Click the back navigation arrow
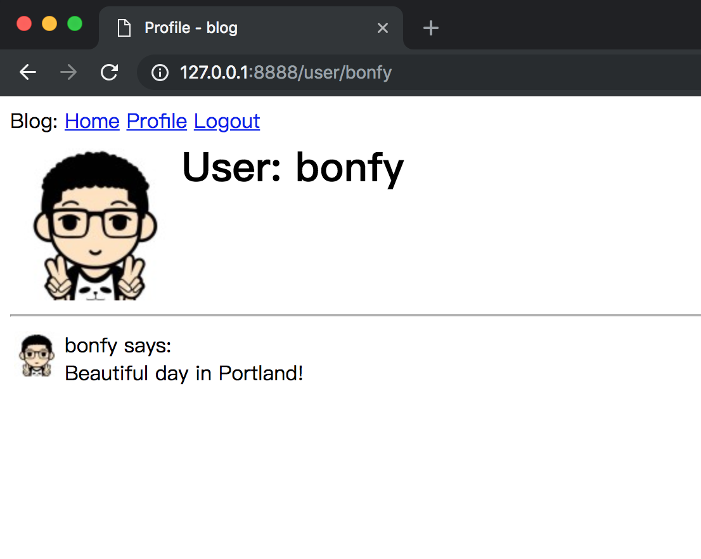 point(28,73)
